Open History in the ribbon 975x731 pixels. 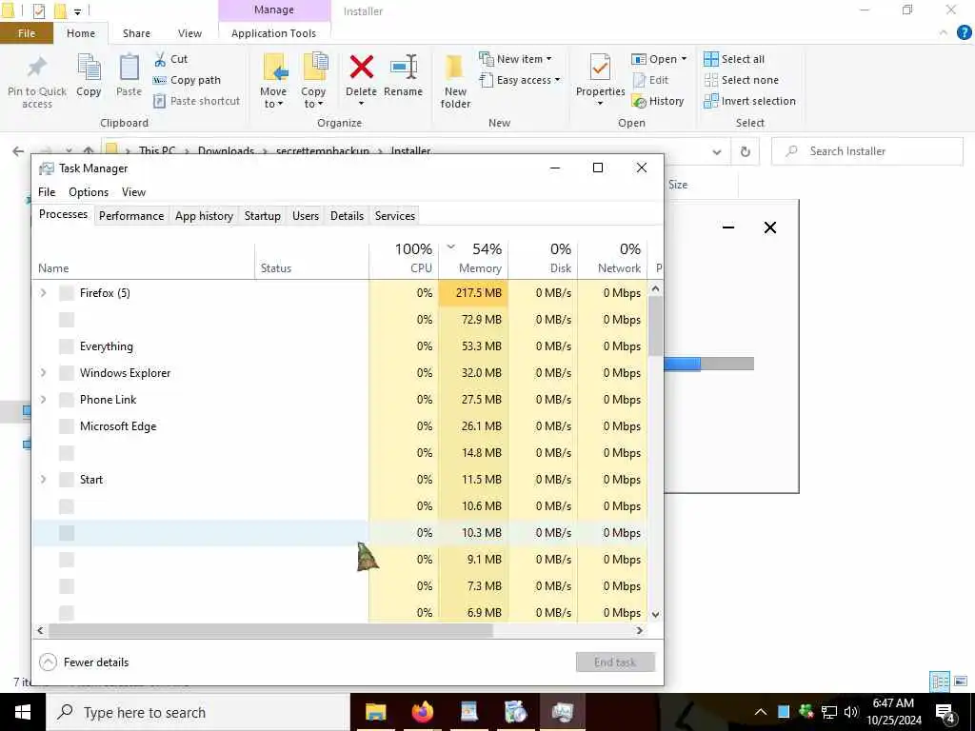658,101
